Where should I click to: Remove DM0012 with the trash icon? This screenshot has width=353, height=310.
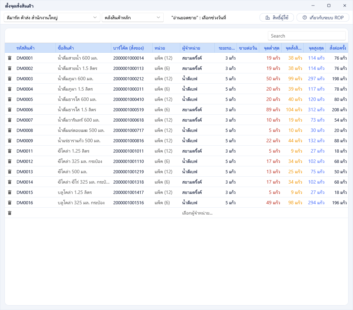pyautogui.click(x=10, y=162)
